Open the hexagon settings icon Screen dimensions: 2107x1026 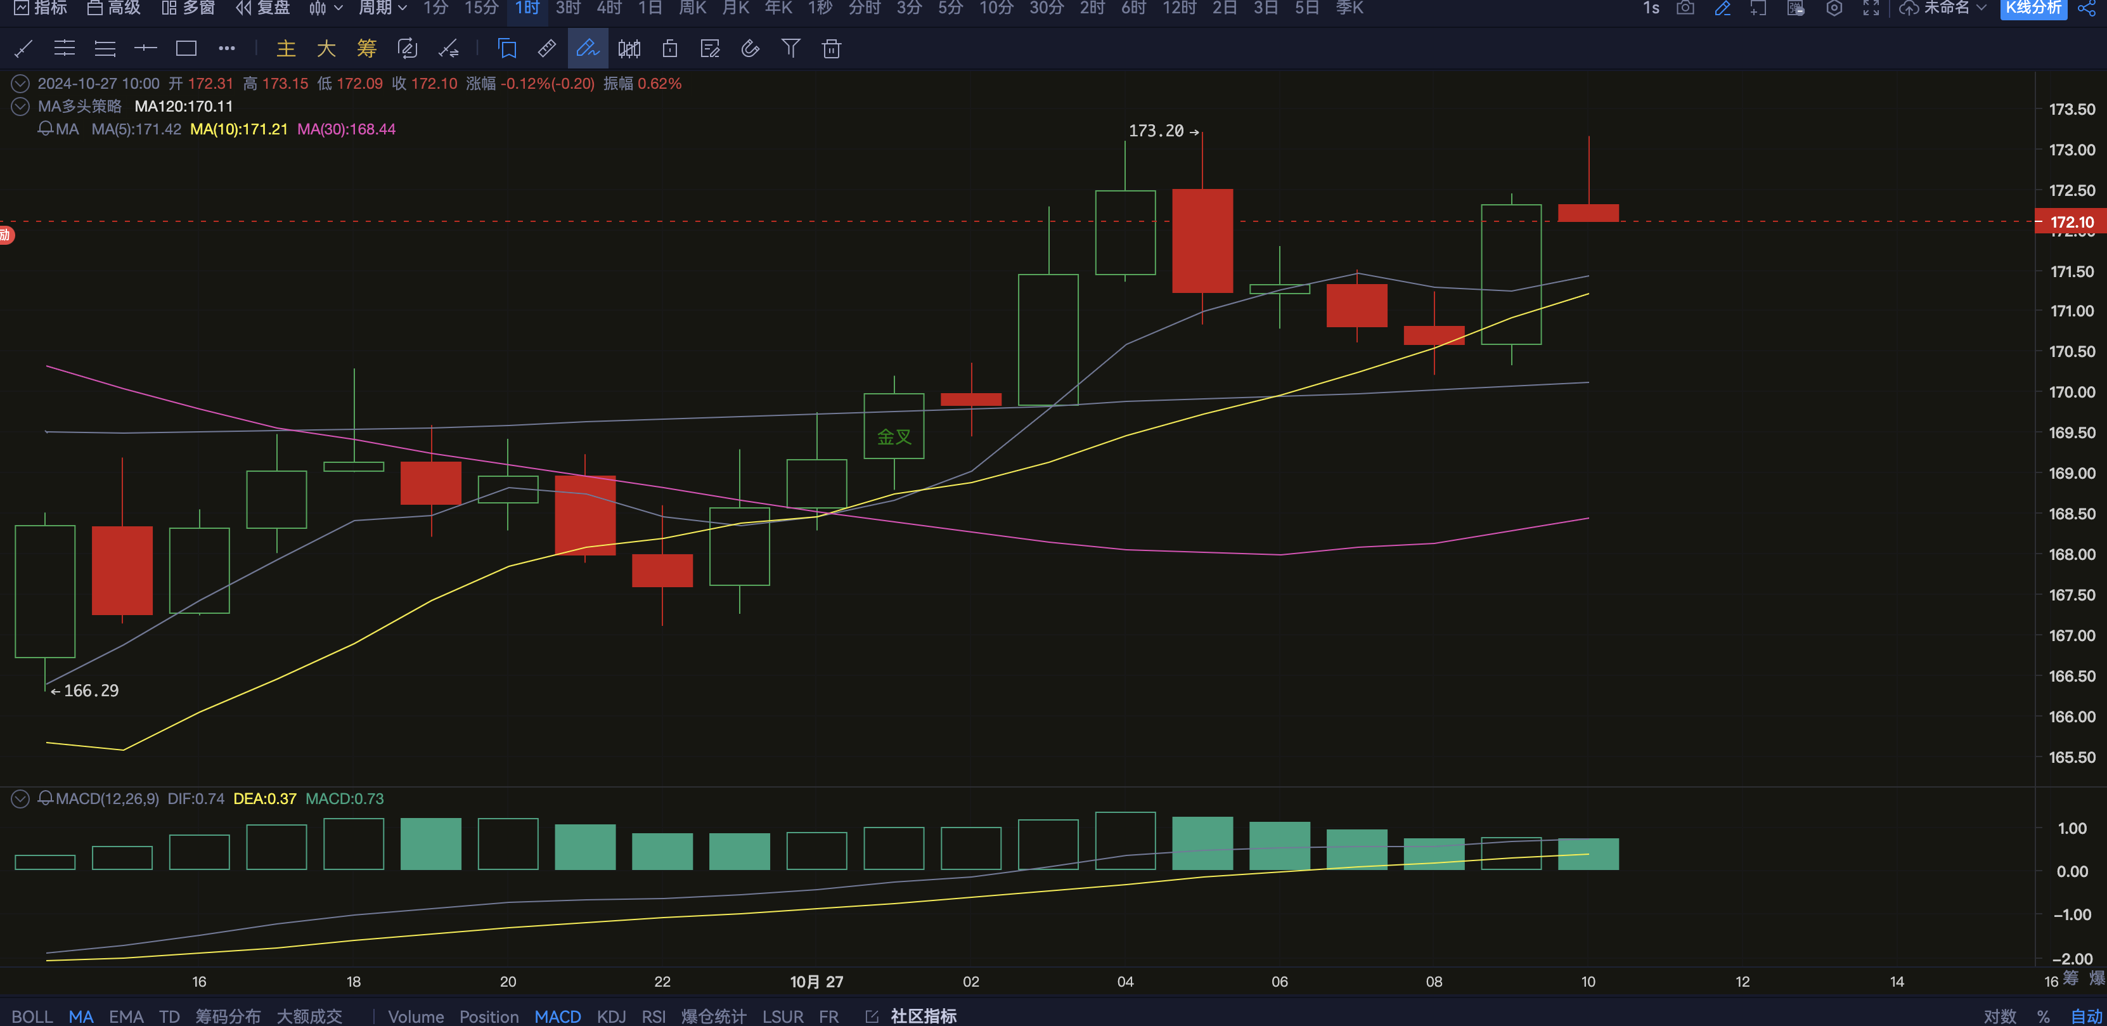pyautogui.click(x=1834, y=8)
